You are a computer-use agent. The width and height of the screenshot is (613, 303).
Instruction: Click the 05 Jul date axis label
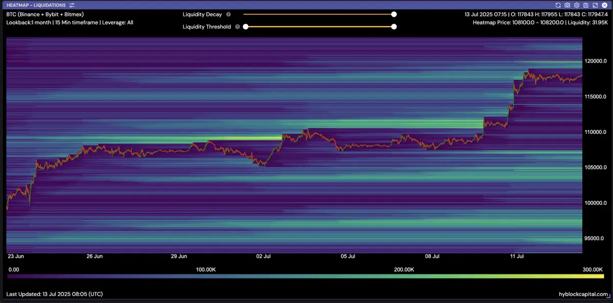pos(348,256)
